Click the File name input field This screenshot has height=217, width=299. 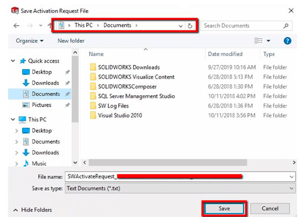(x=180, y=177)
